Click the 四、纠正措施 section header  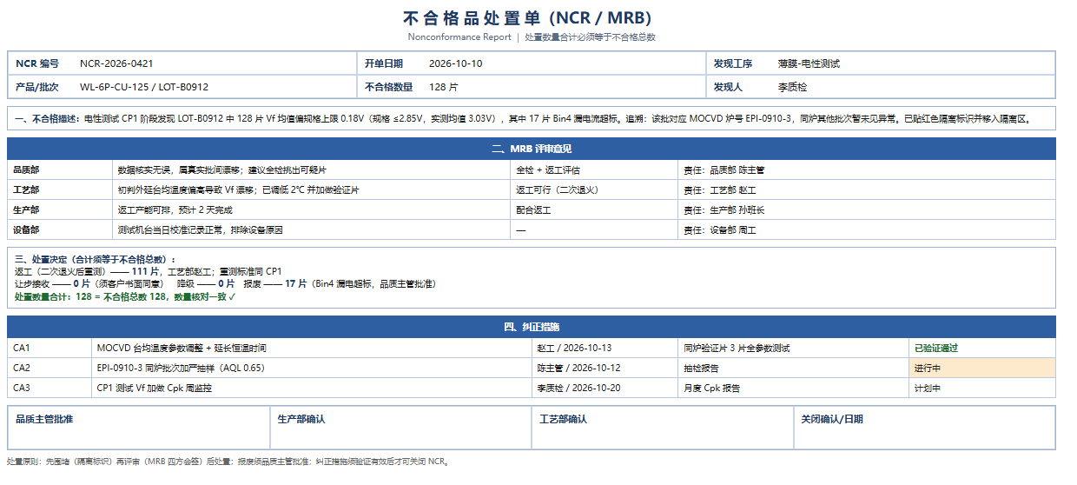(532, 327)
